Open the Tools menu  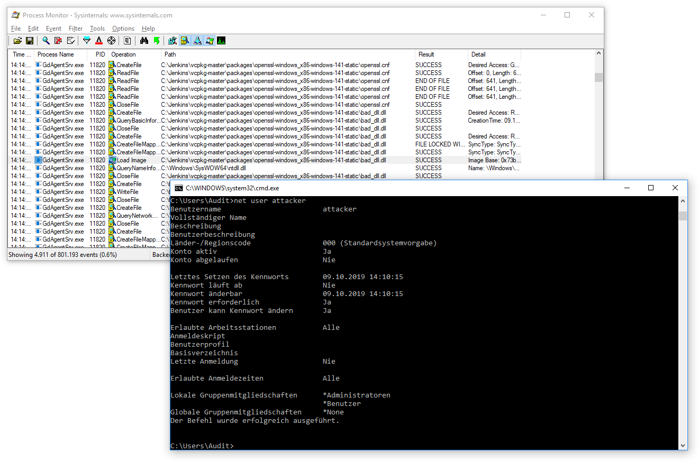pyautogui.click(x=97, y=29)
